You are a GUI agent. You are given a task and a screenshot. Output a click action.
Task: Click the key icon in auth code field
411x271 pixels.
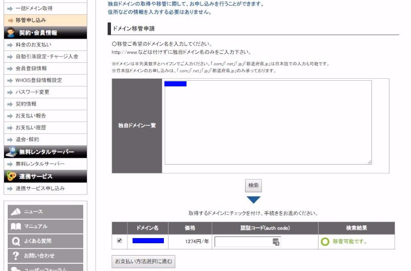276,242
